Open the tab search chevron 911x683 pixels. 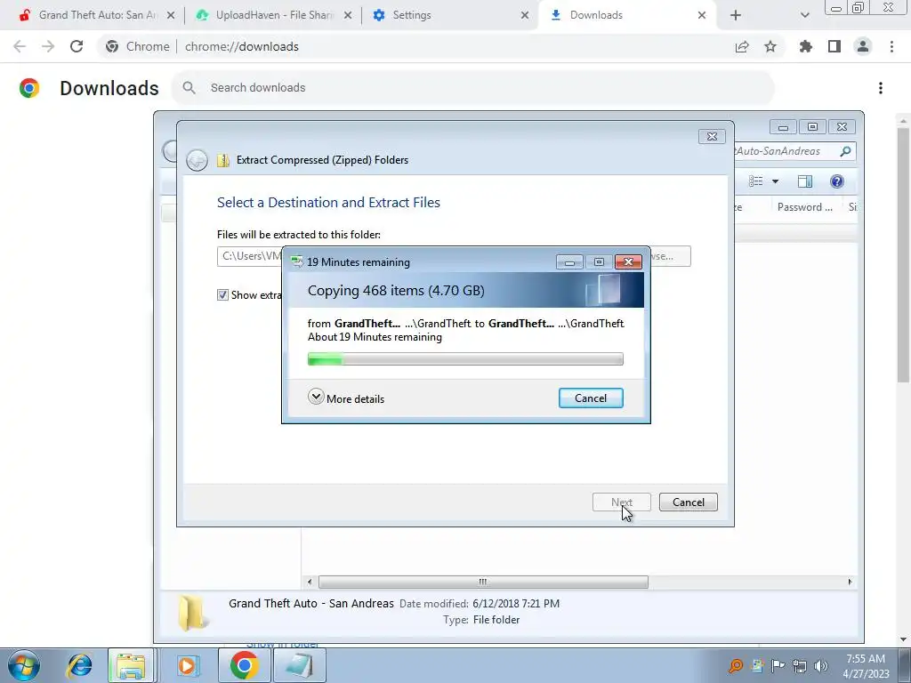click(804, 16)
